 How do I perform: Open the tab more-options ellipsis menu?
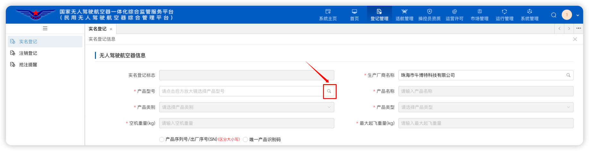point(578,28)
